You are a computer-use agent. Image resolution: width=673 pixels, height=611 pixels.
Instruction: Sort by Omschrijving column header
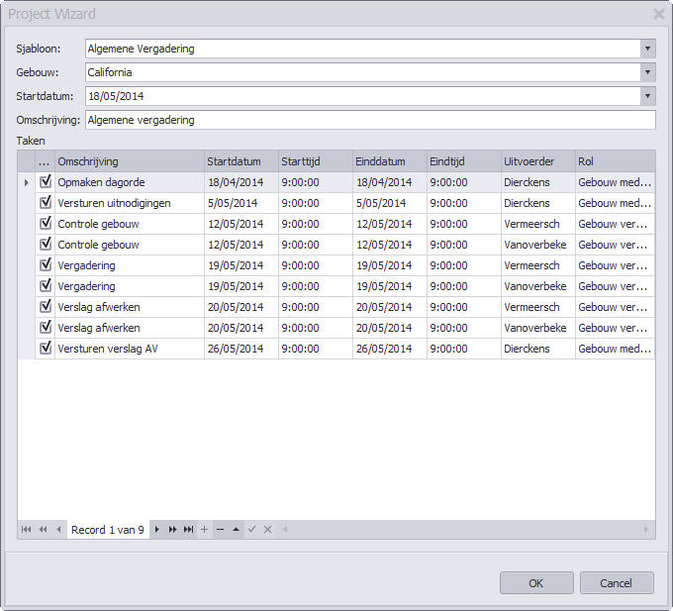tap(130, 161)
